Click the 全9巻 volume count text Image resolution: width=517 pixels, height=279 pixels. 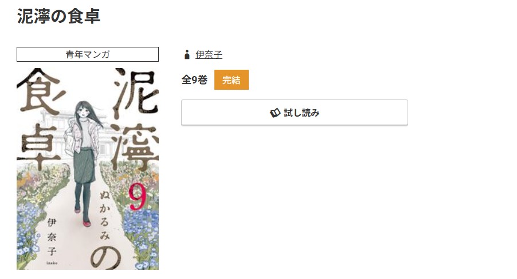(194, 79)
